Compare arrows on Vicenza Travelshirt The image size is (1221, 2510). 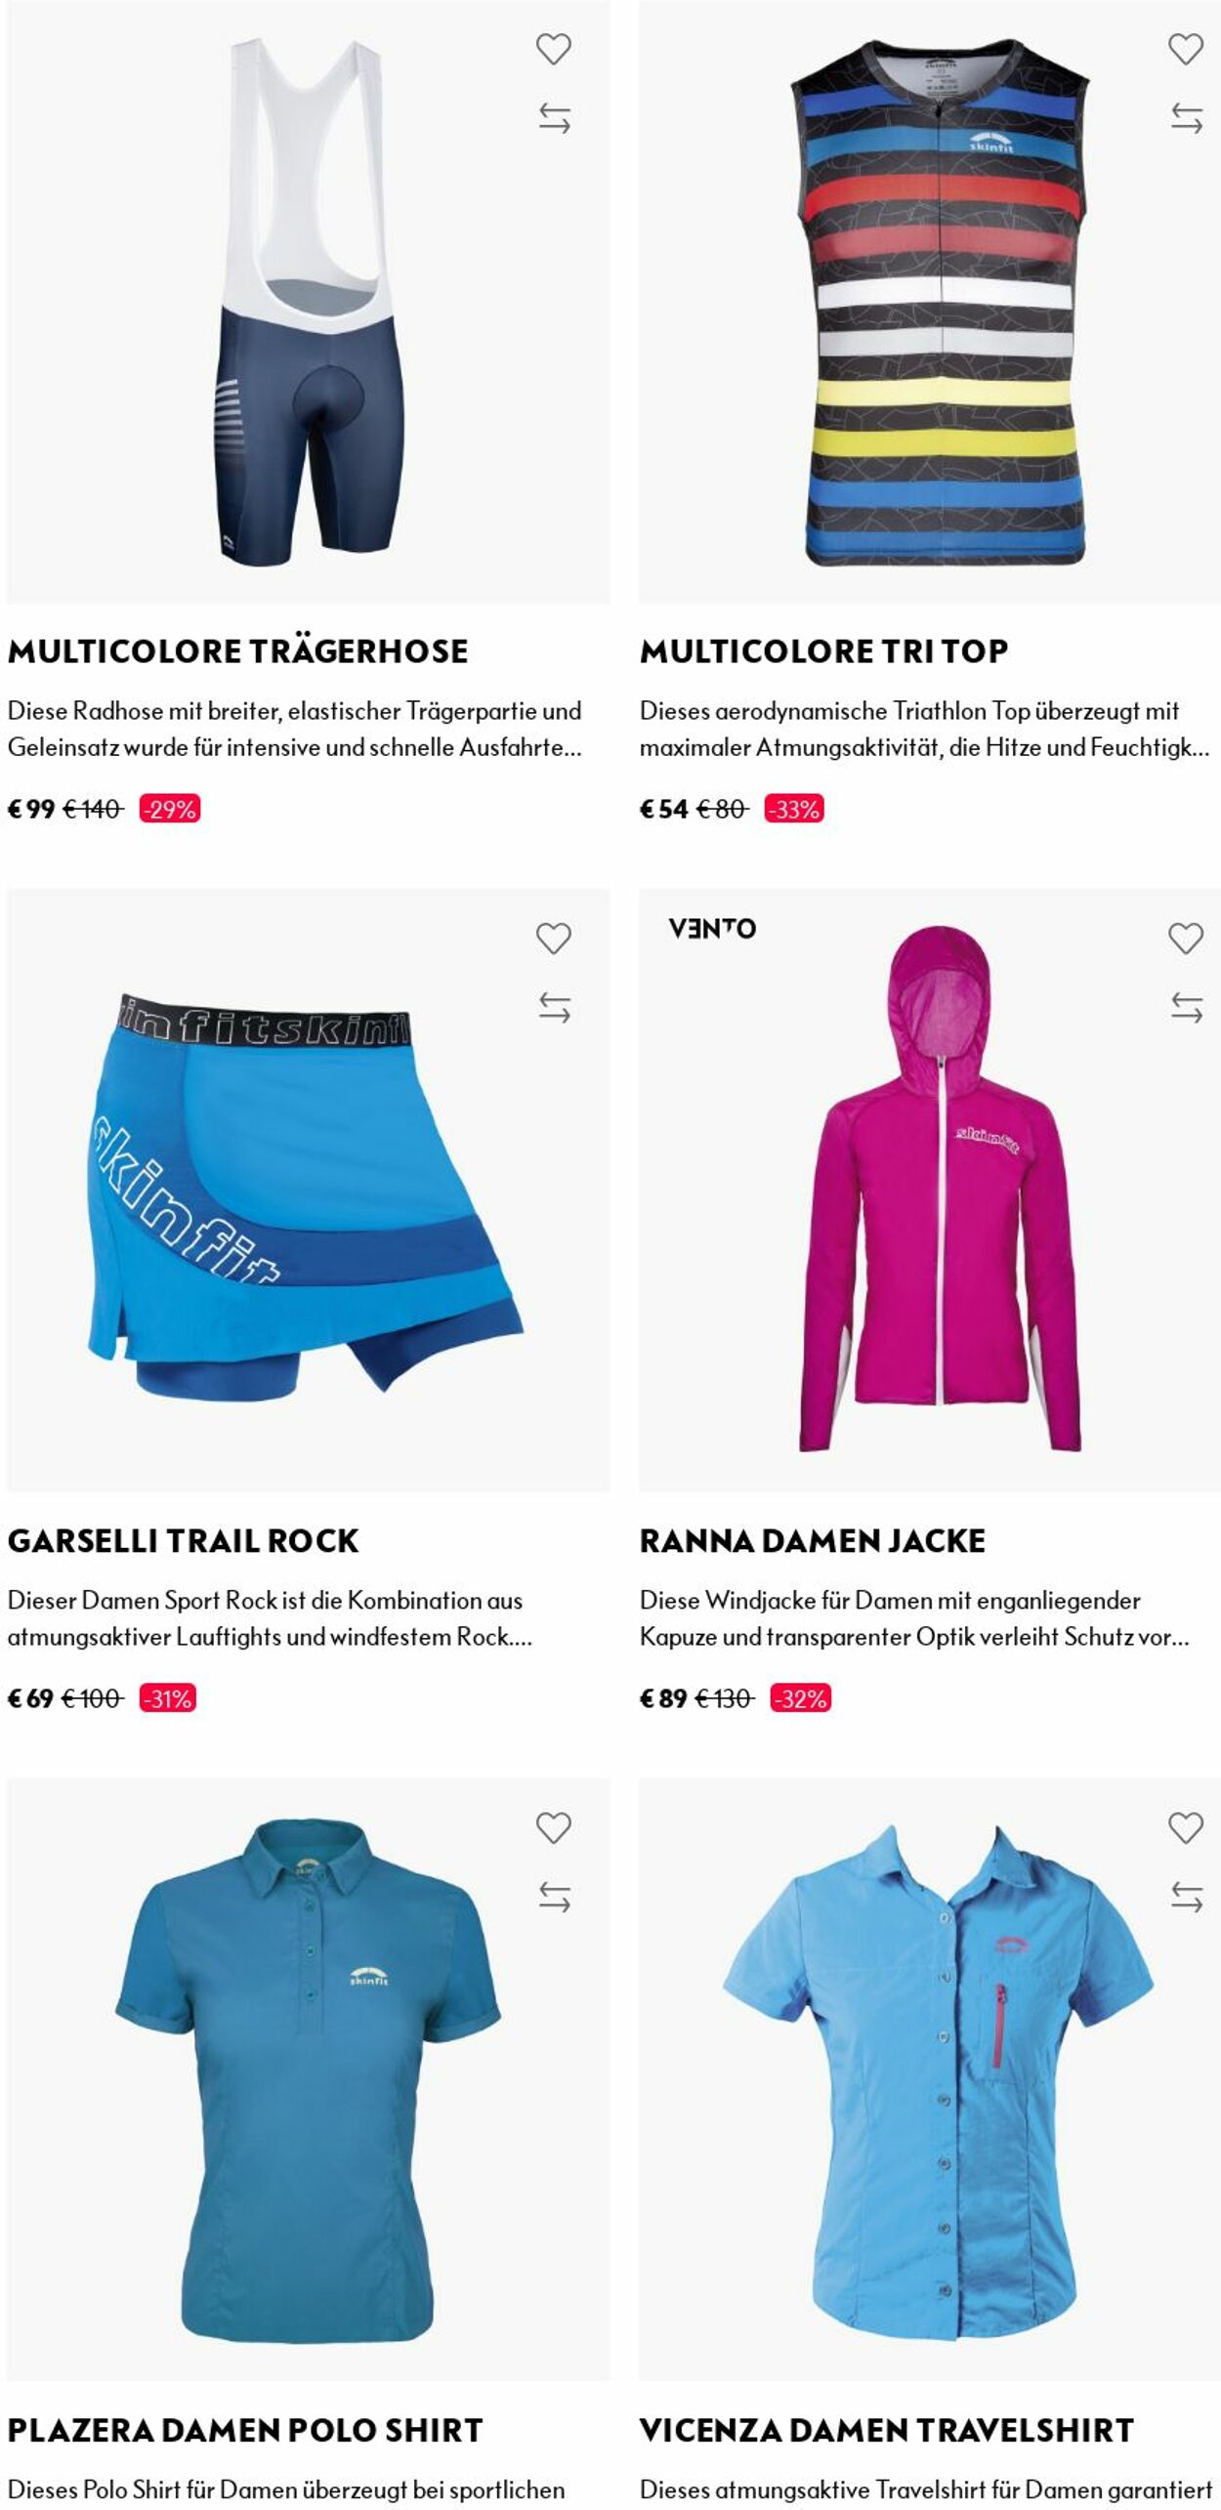click(1186, 1897)
